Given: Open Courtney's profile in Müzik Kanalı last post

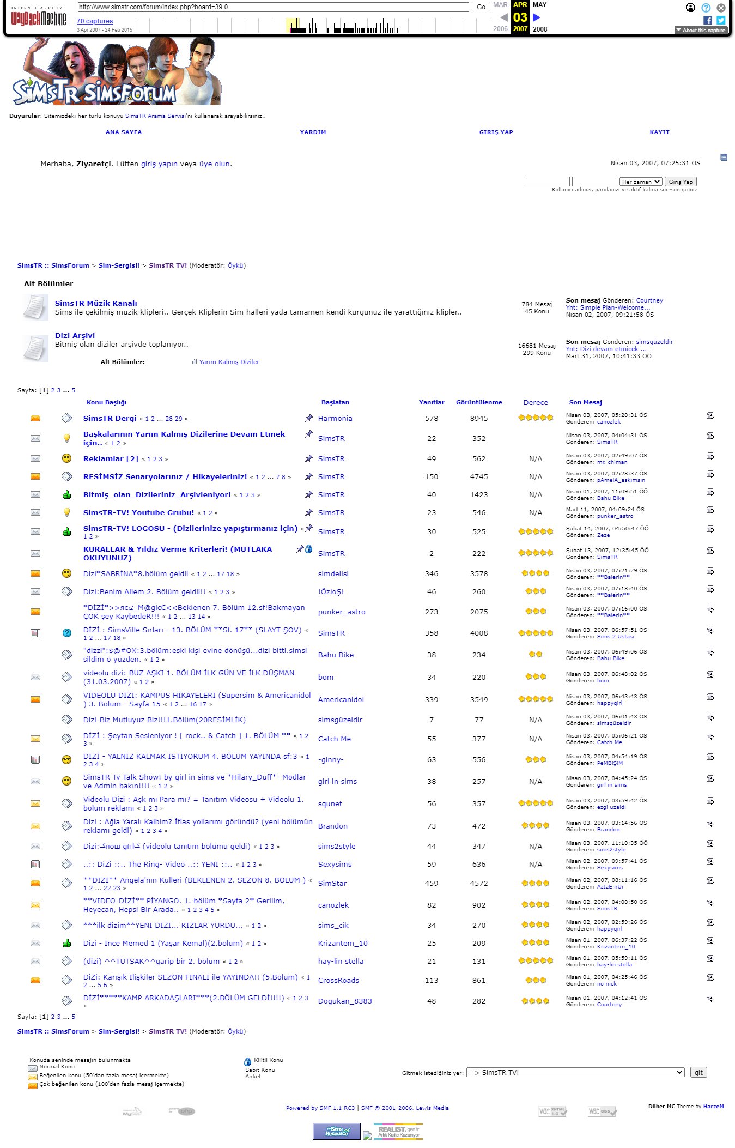Looking at the screenshot, I should (x=649, y=300).
